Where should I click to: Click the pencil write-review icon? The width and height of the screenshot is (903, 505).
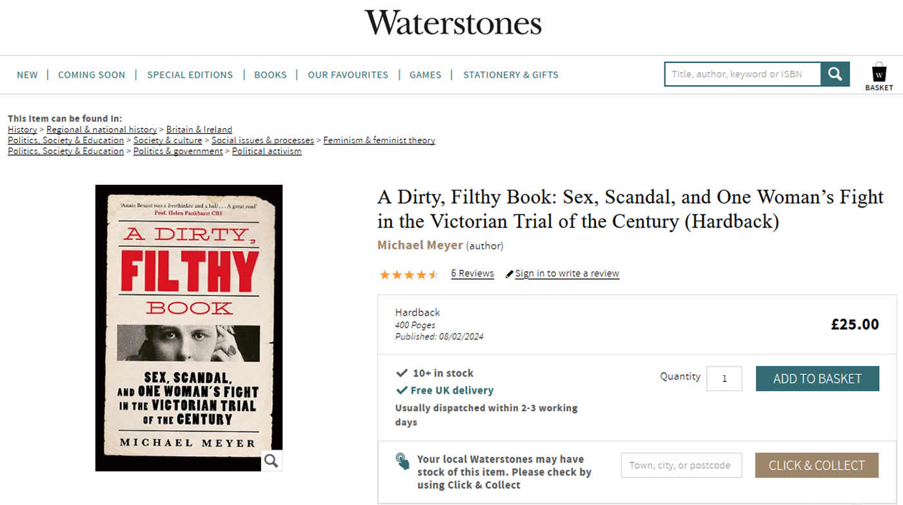510,274
